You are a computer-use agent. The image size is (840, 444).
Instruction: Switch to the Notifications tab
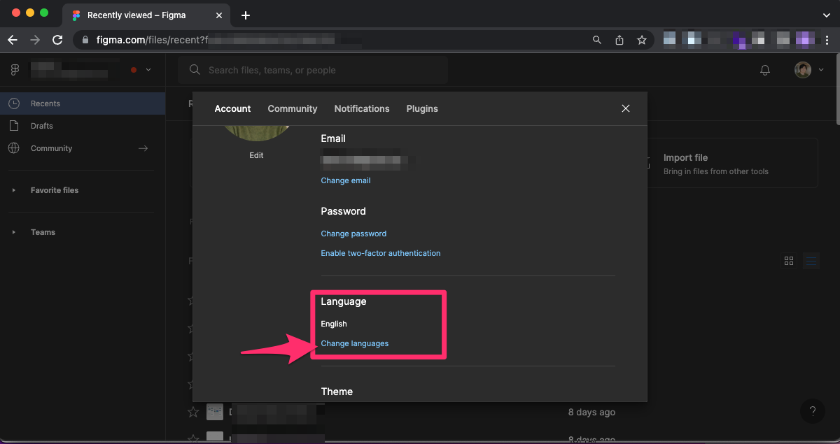[x=362, y=108]
